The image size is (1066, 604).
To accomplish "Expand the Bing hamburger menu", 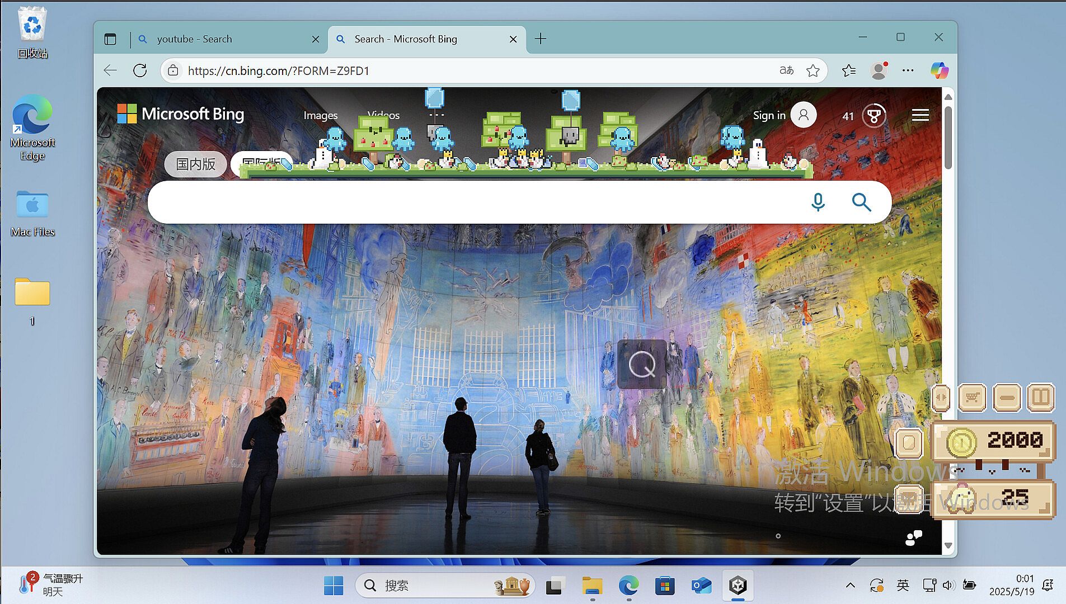I will tap(920, 115).
